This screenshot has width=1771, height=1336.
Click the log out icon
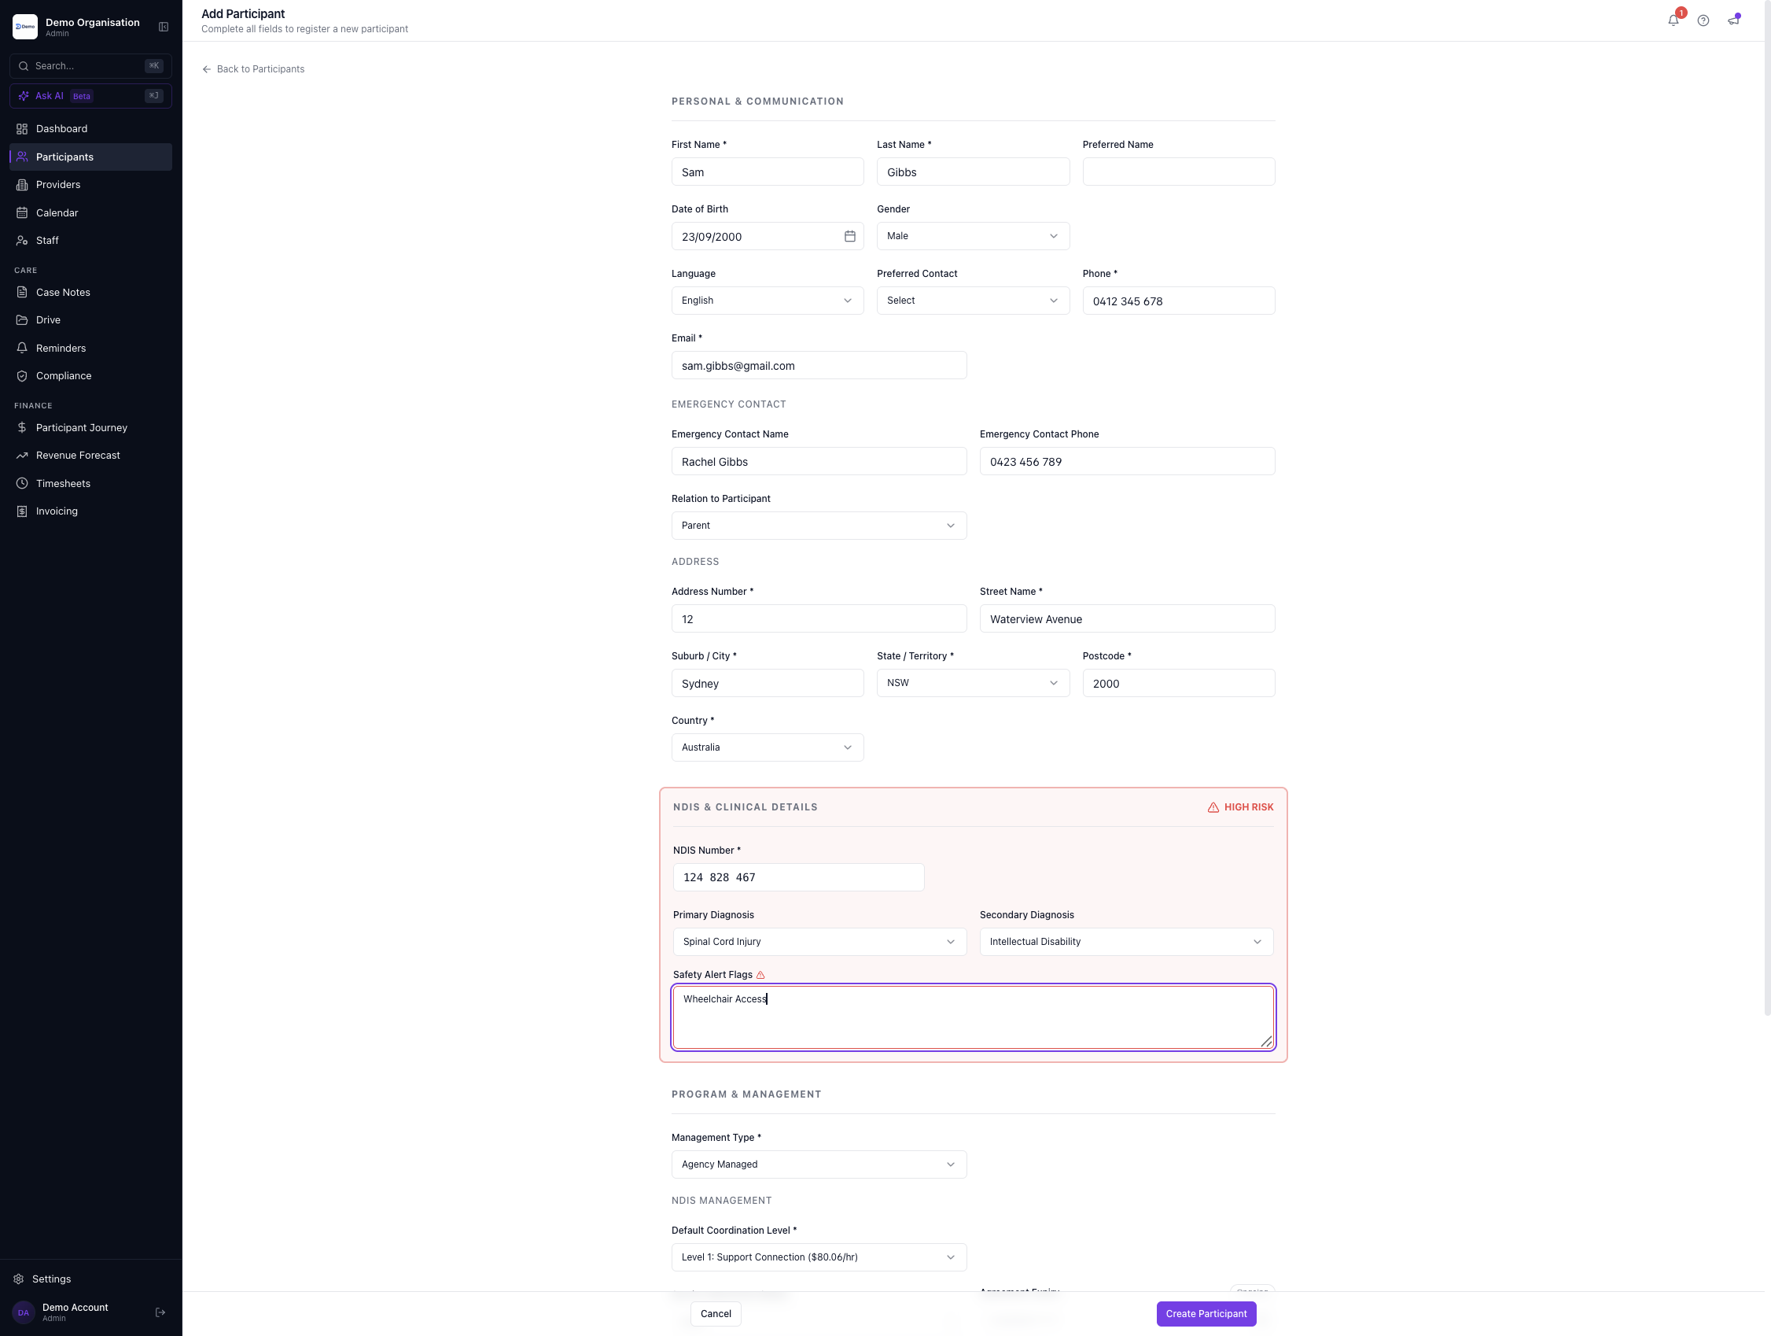click(x=160, y=1312)
